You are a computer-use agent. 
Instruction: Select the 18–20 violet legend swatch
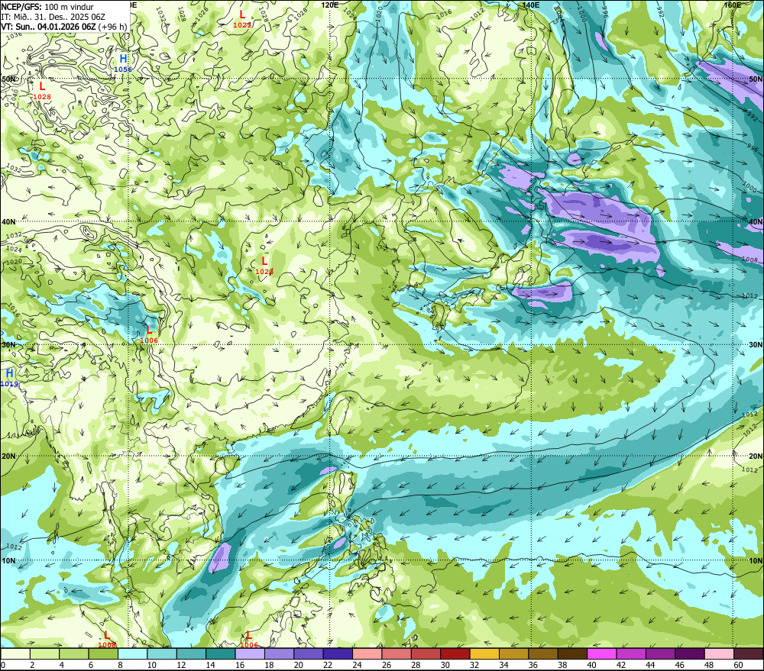pos(279,653)
